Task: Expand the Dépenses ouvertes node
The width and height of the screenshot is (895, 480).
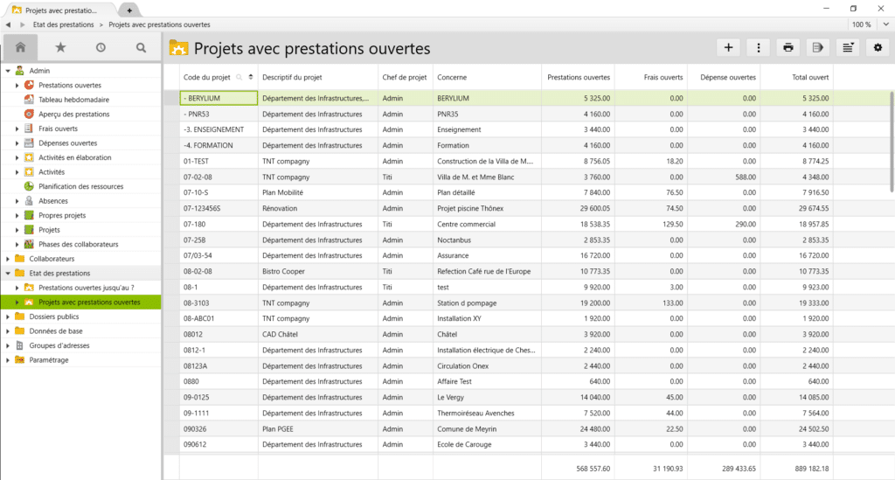Action: point(17,143)
